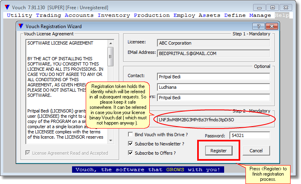Open the Employ menu
301x184 pixels.
[x=184, y=15]
